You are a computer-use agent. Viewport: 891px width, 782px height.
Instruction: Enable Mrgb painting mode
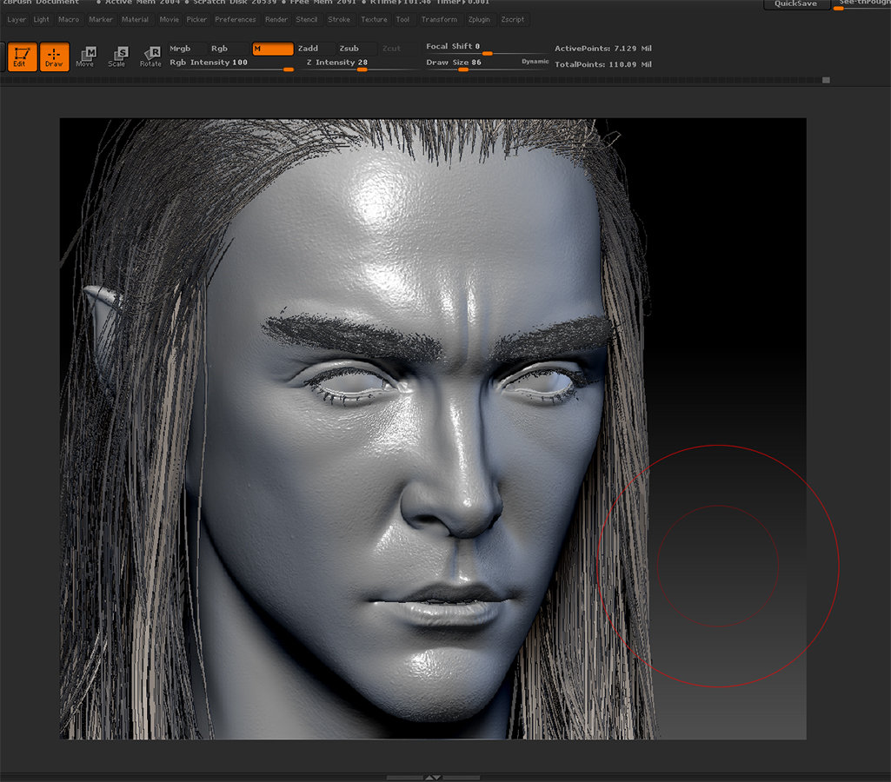[x=182, y=49]
